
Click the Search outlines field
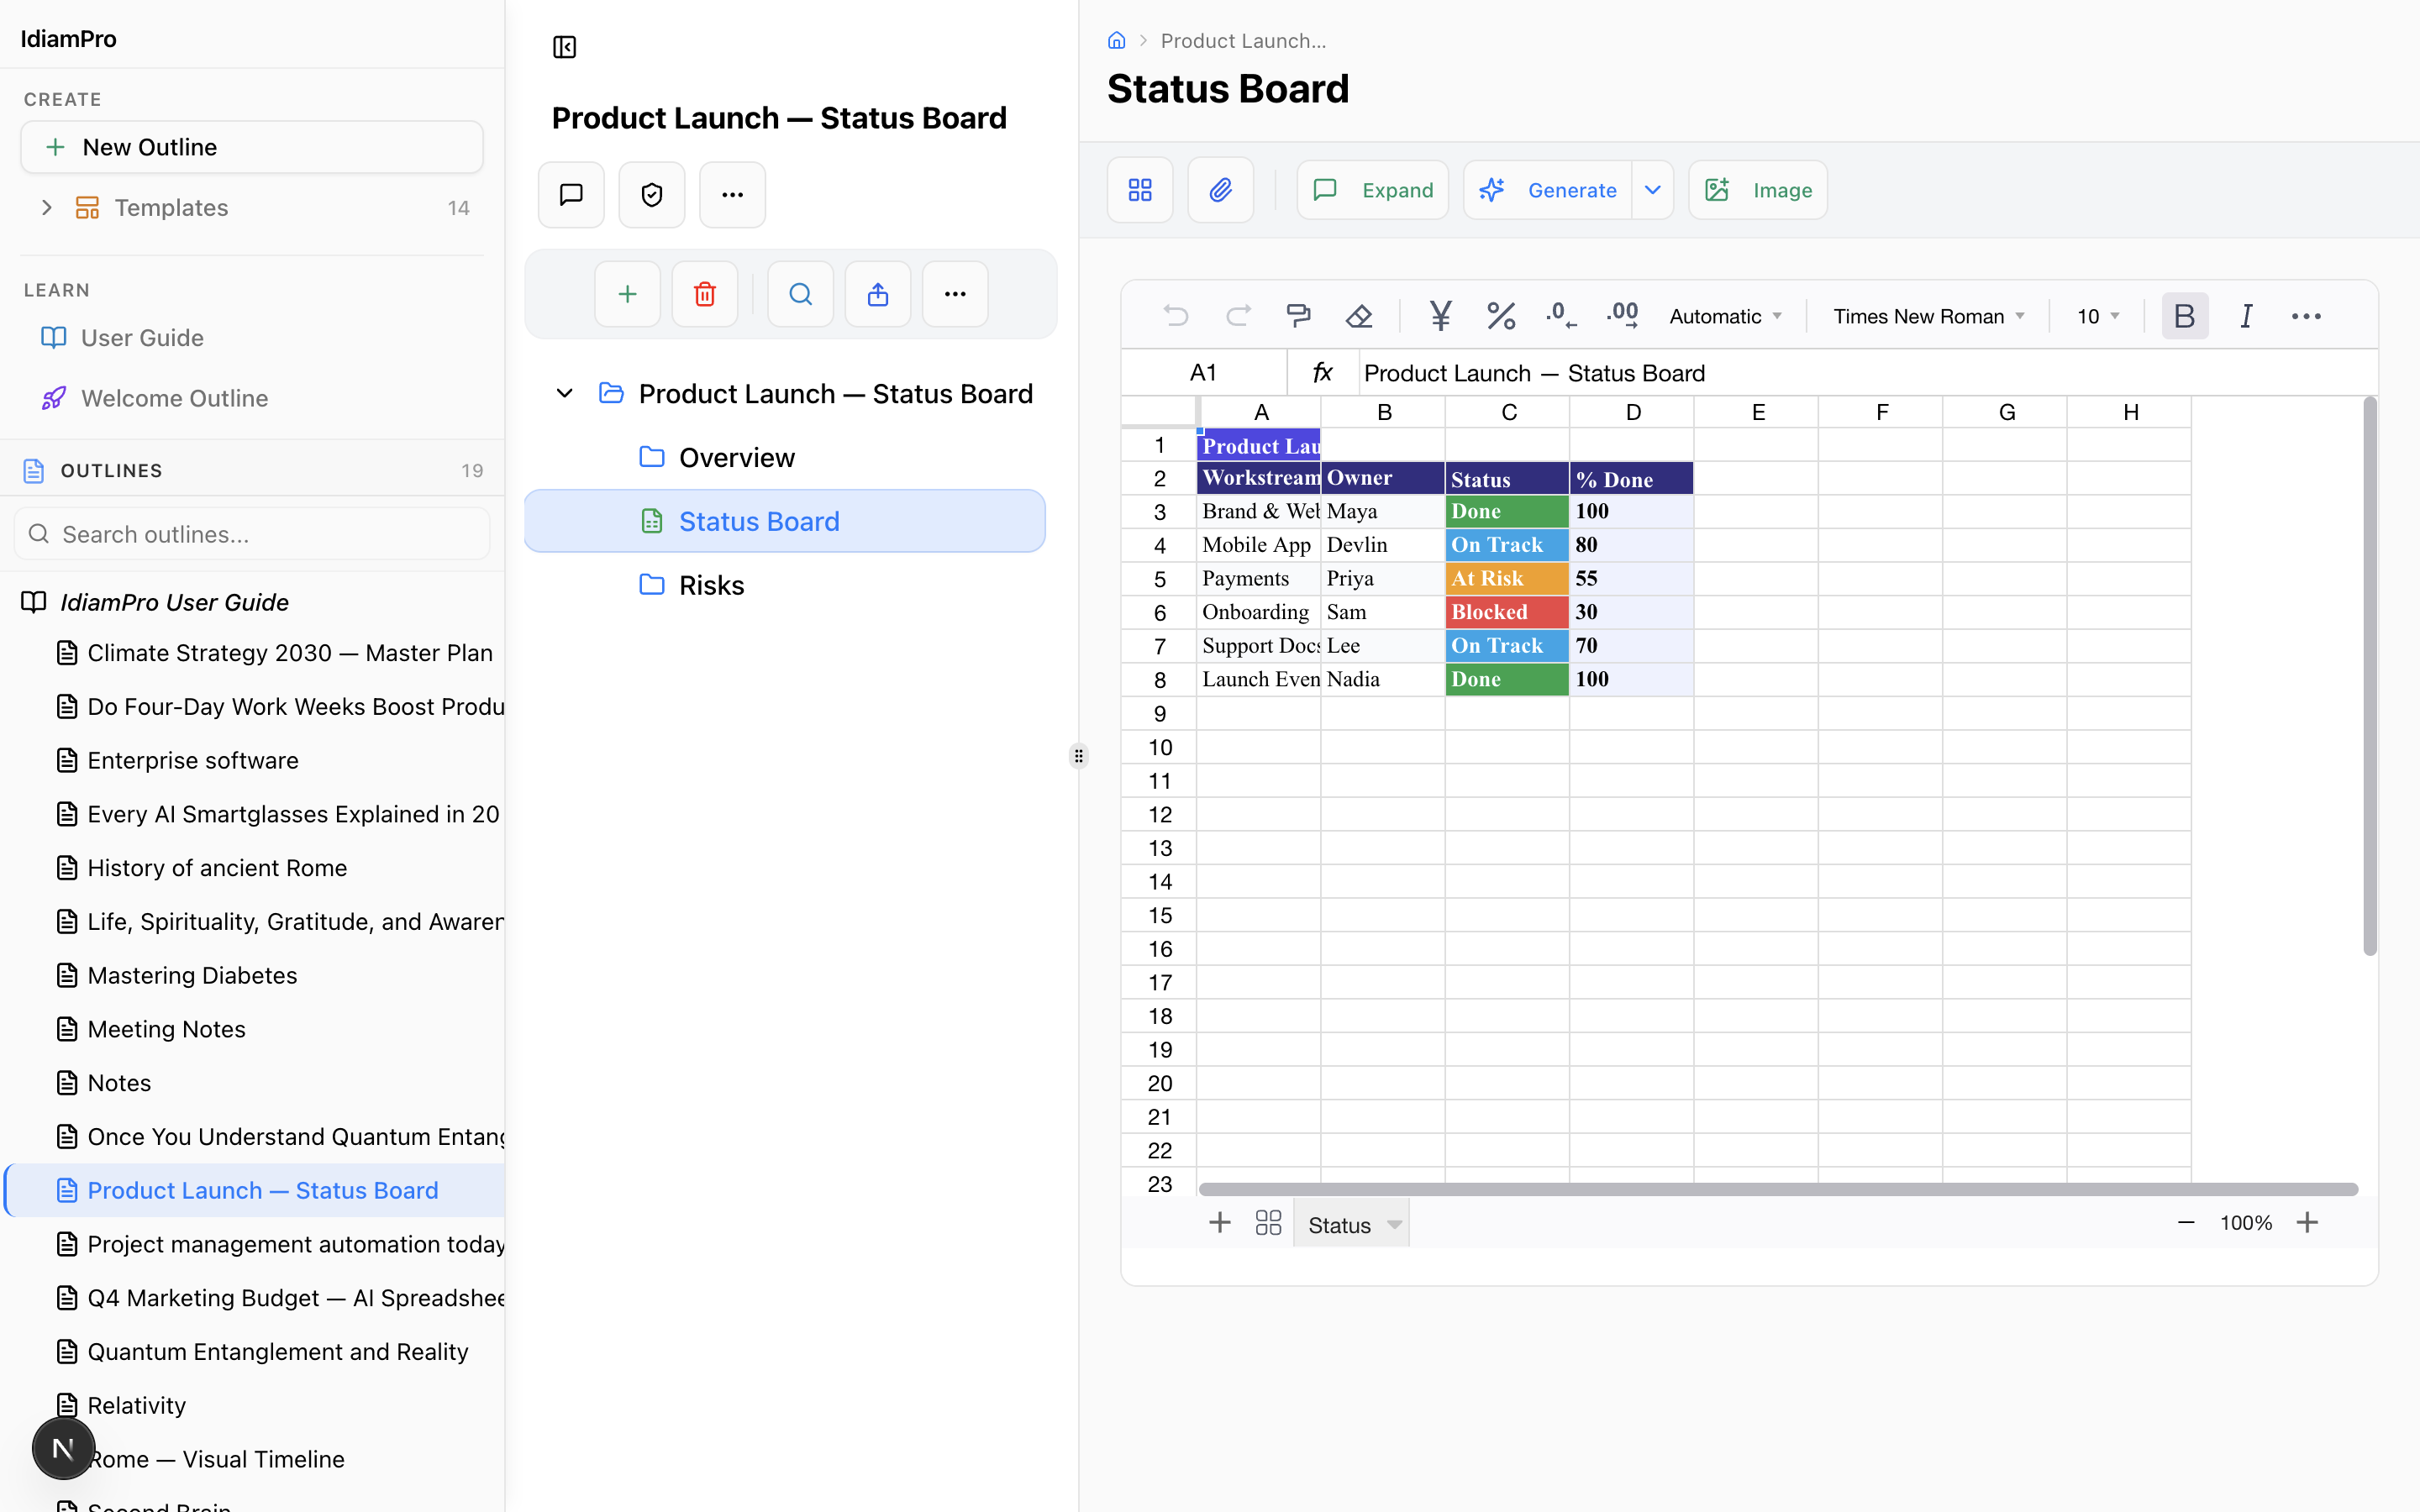252,534
